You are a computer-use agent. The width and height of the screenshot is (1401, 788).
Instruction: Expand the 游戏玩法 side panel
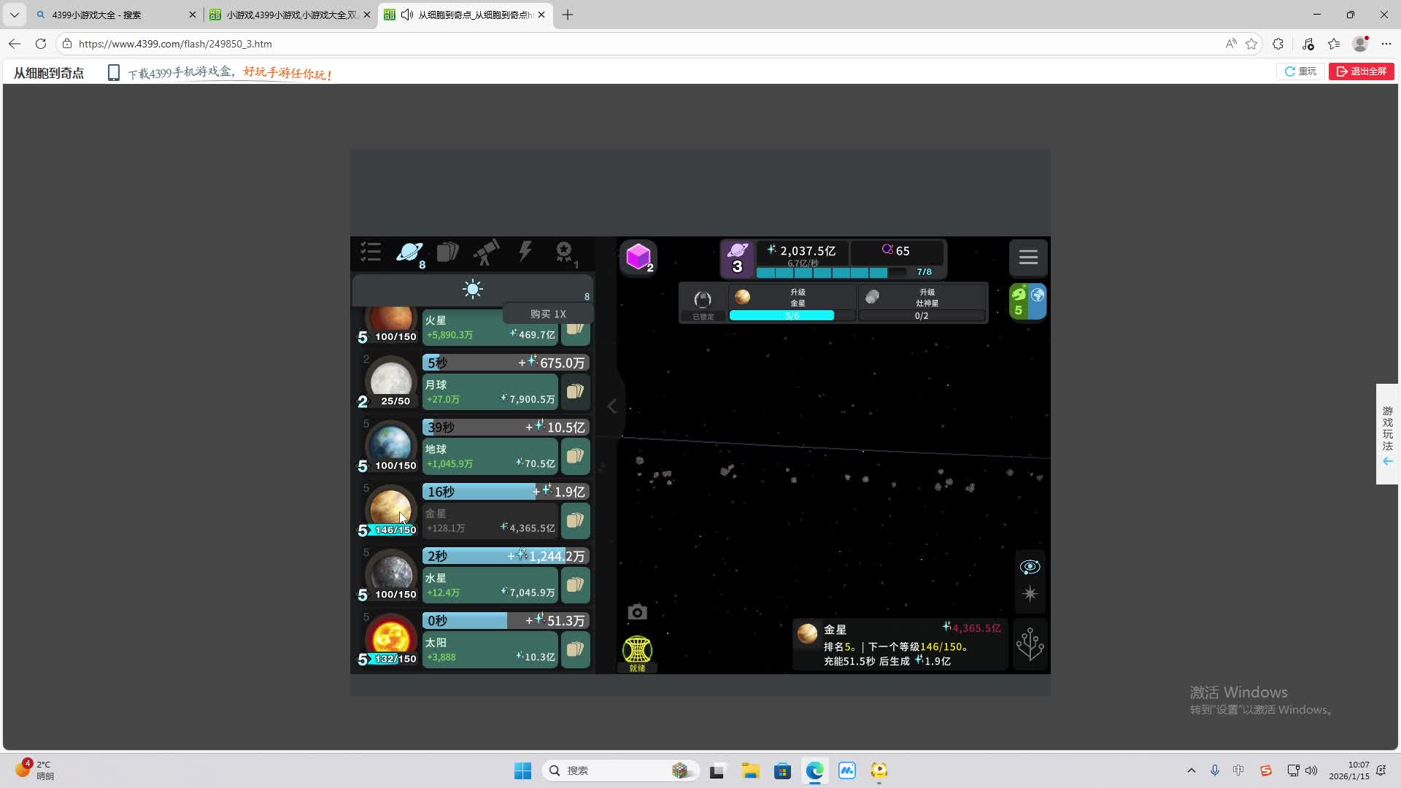coord(1387,434)
